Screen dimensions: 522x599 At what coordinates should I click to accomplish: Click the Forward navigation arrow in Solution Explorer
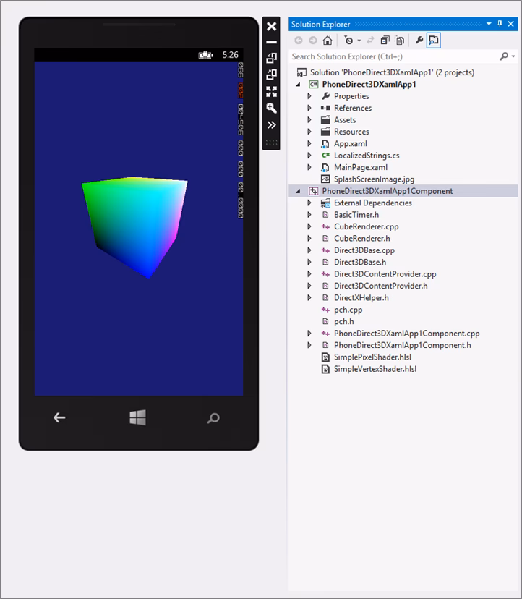point(313,40)
